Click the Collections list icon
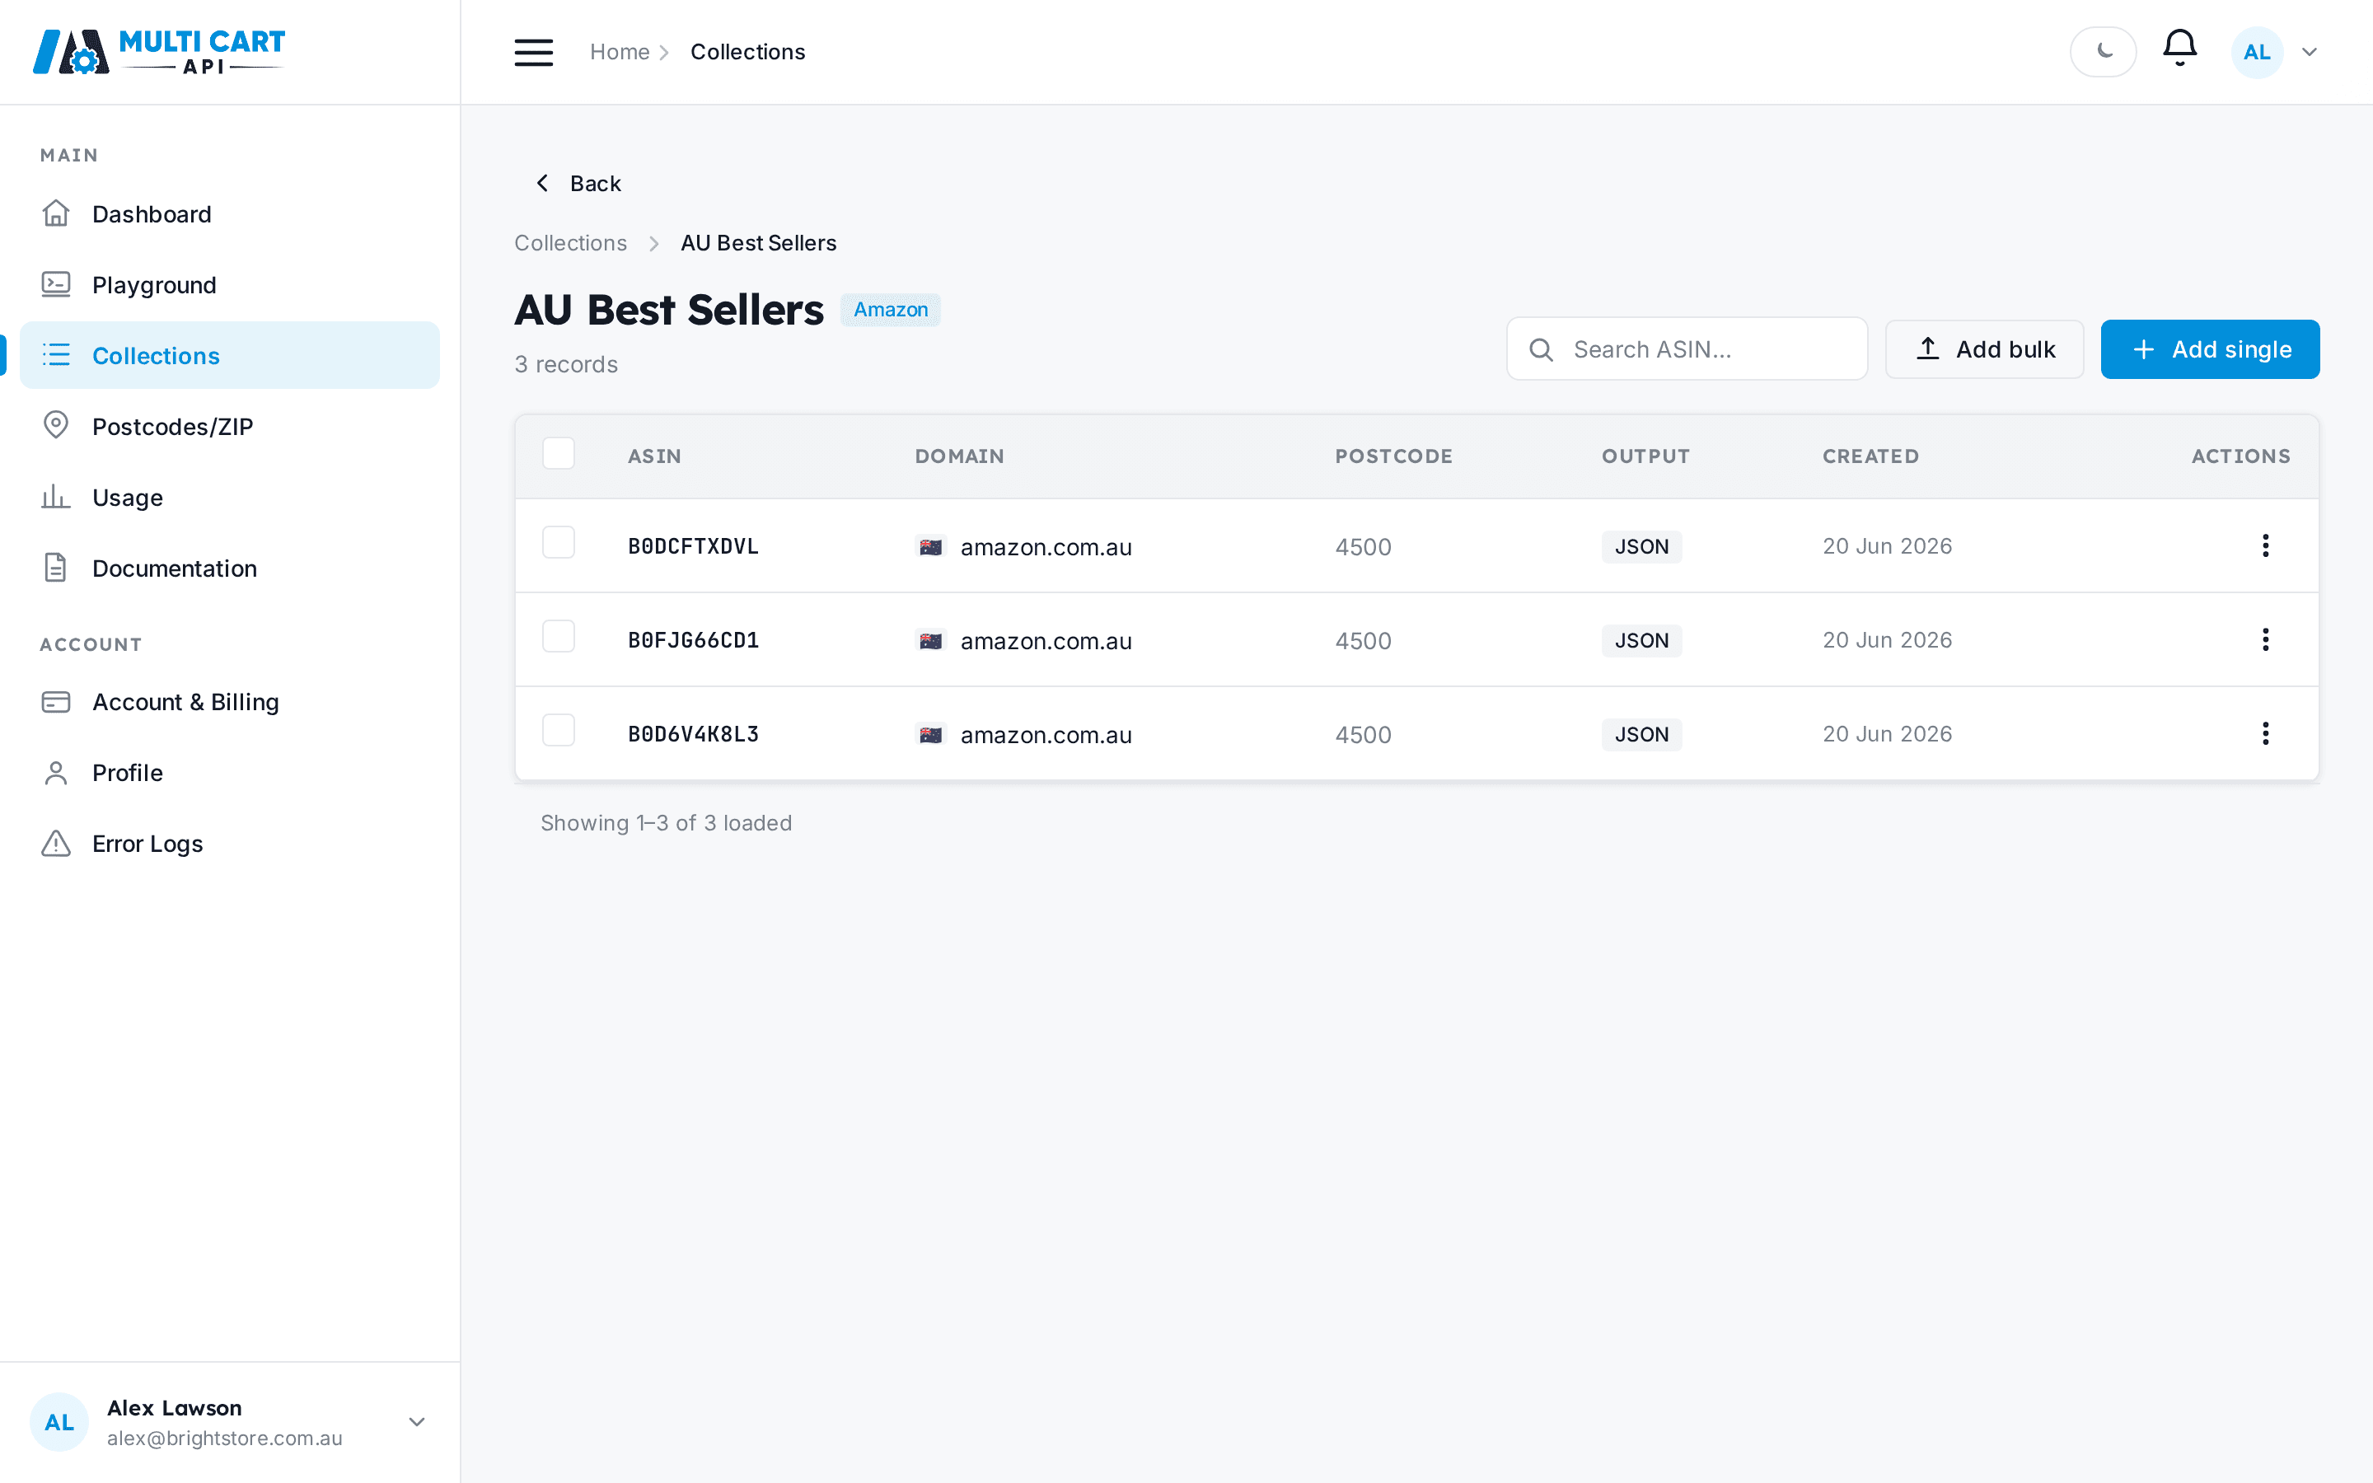 point(56,354)
